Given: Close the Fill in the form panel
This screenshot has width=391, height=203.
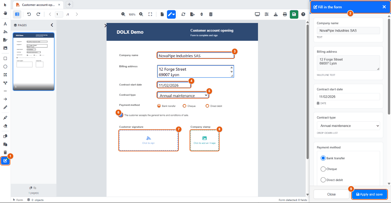Looking at the screenshot, I should point(384,7).
